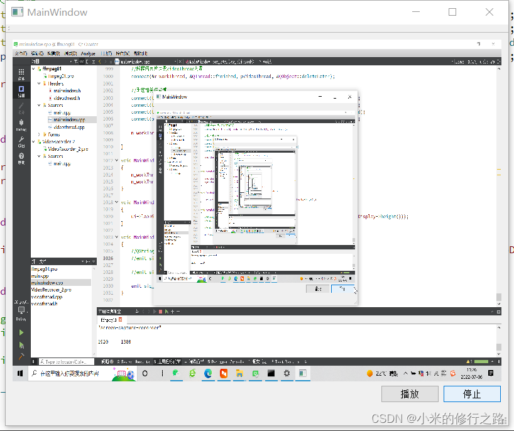This screenshot has width=514, height=431.
Task: Open the Welcome mode in Qt Creator sidebar
Action: [21, 74]
